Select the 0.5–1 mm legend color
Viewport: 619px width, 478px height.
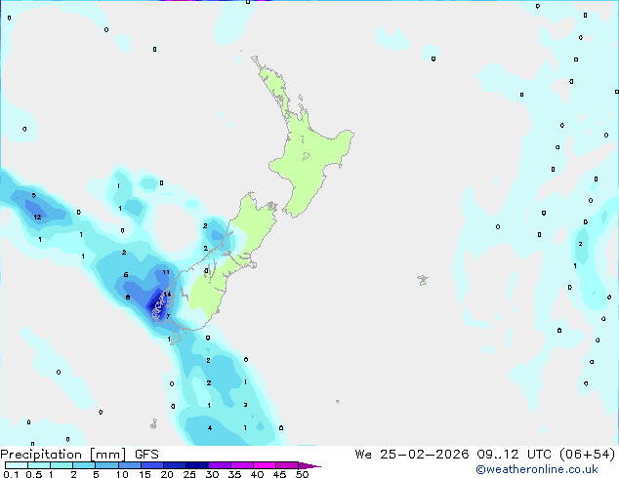pyautogui.click(x=39, y=465)
